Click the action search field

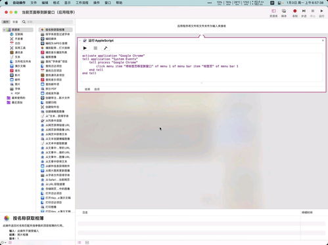(x=47, y=22)
